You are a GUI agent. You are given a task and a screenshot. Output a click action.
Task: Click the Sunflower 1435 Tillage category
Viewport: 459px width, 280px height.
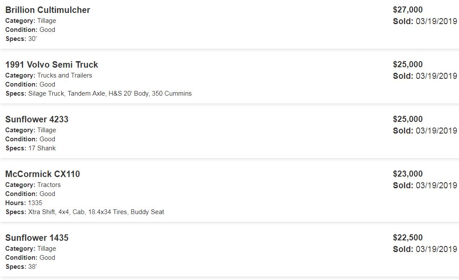point(47,249)
